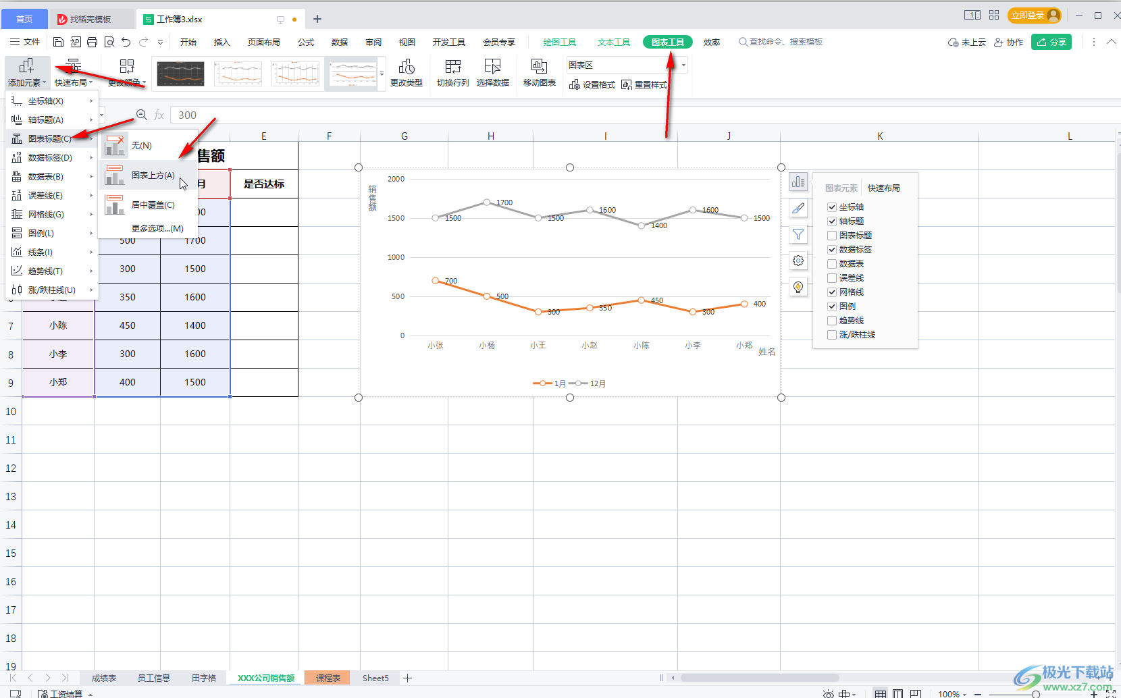1121x698 pixels.
Task: Expand the 误差线(E) submenu
Action: coord(52,195)
